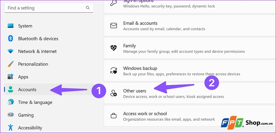The height and width of the screenshot is (133, 276).
Task: Click the Windows backup sync icon
Action: pos(114,70)
